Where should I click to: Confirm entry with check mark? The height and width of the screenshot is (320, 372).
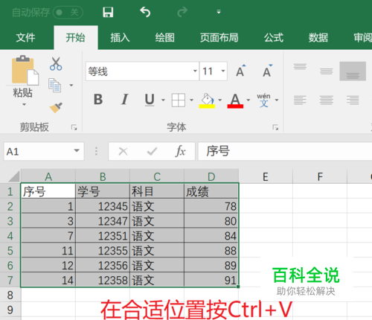tap(152, 151)
